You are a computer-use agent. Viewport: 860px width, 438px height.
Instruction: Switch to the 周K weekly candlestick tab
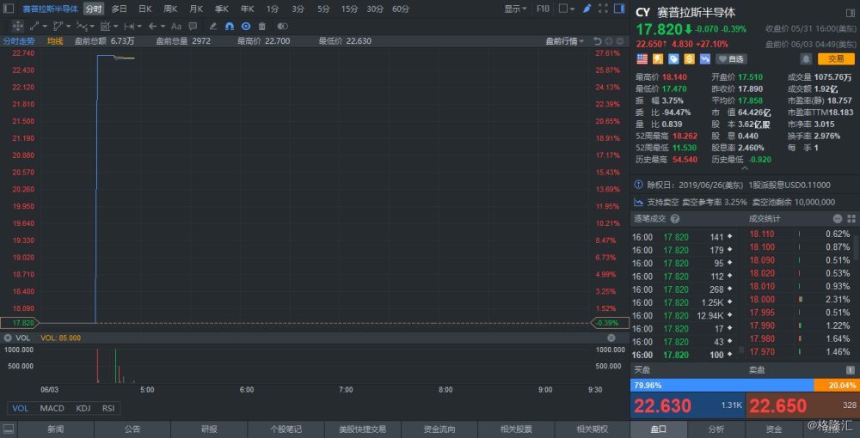170,9
